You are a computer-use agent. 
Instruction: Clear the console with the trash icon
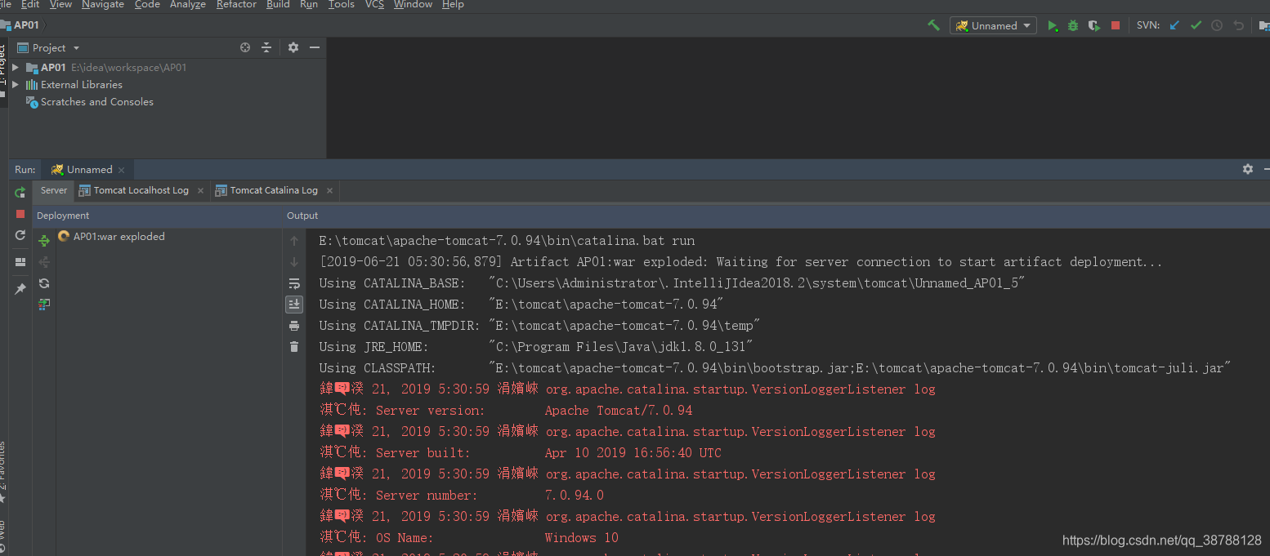pos(294,347)
